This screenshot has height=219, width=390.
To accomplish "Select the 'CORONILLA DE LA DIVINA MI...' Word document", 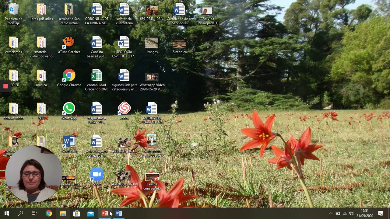I will [97, 14].
